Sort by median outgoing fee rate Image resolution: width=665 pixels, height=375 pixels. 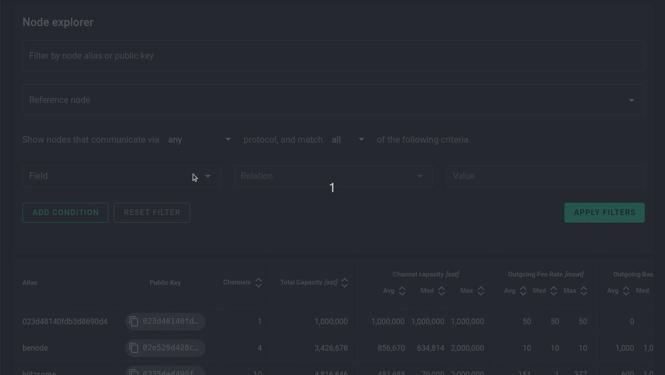(x=554, y=290)
